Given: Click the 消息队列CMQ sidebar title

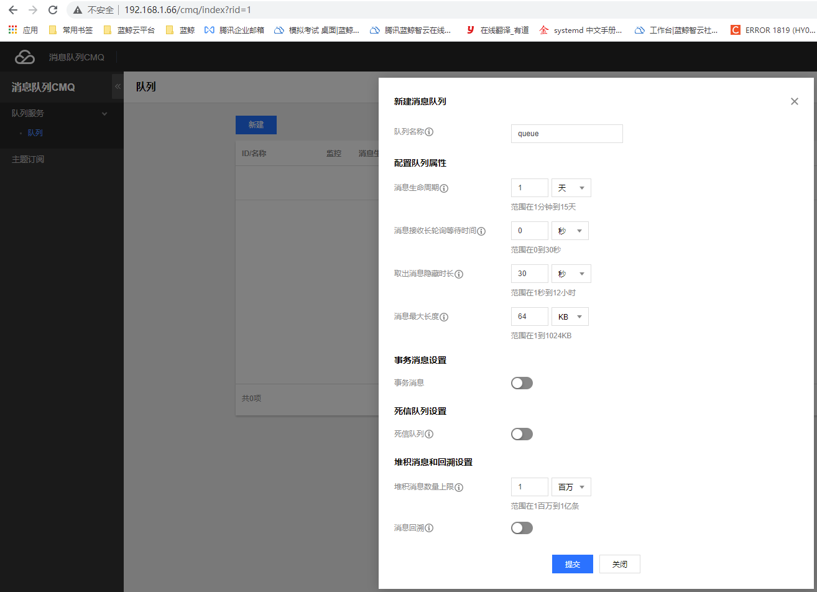Looking at the screenshot, I should (43, 87).
